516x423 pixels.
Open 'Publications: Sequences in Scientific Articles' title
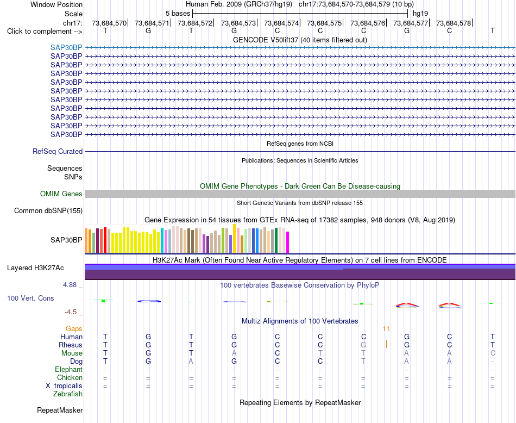point(300,160)
